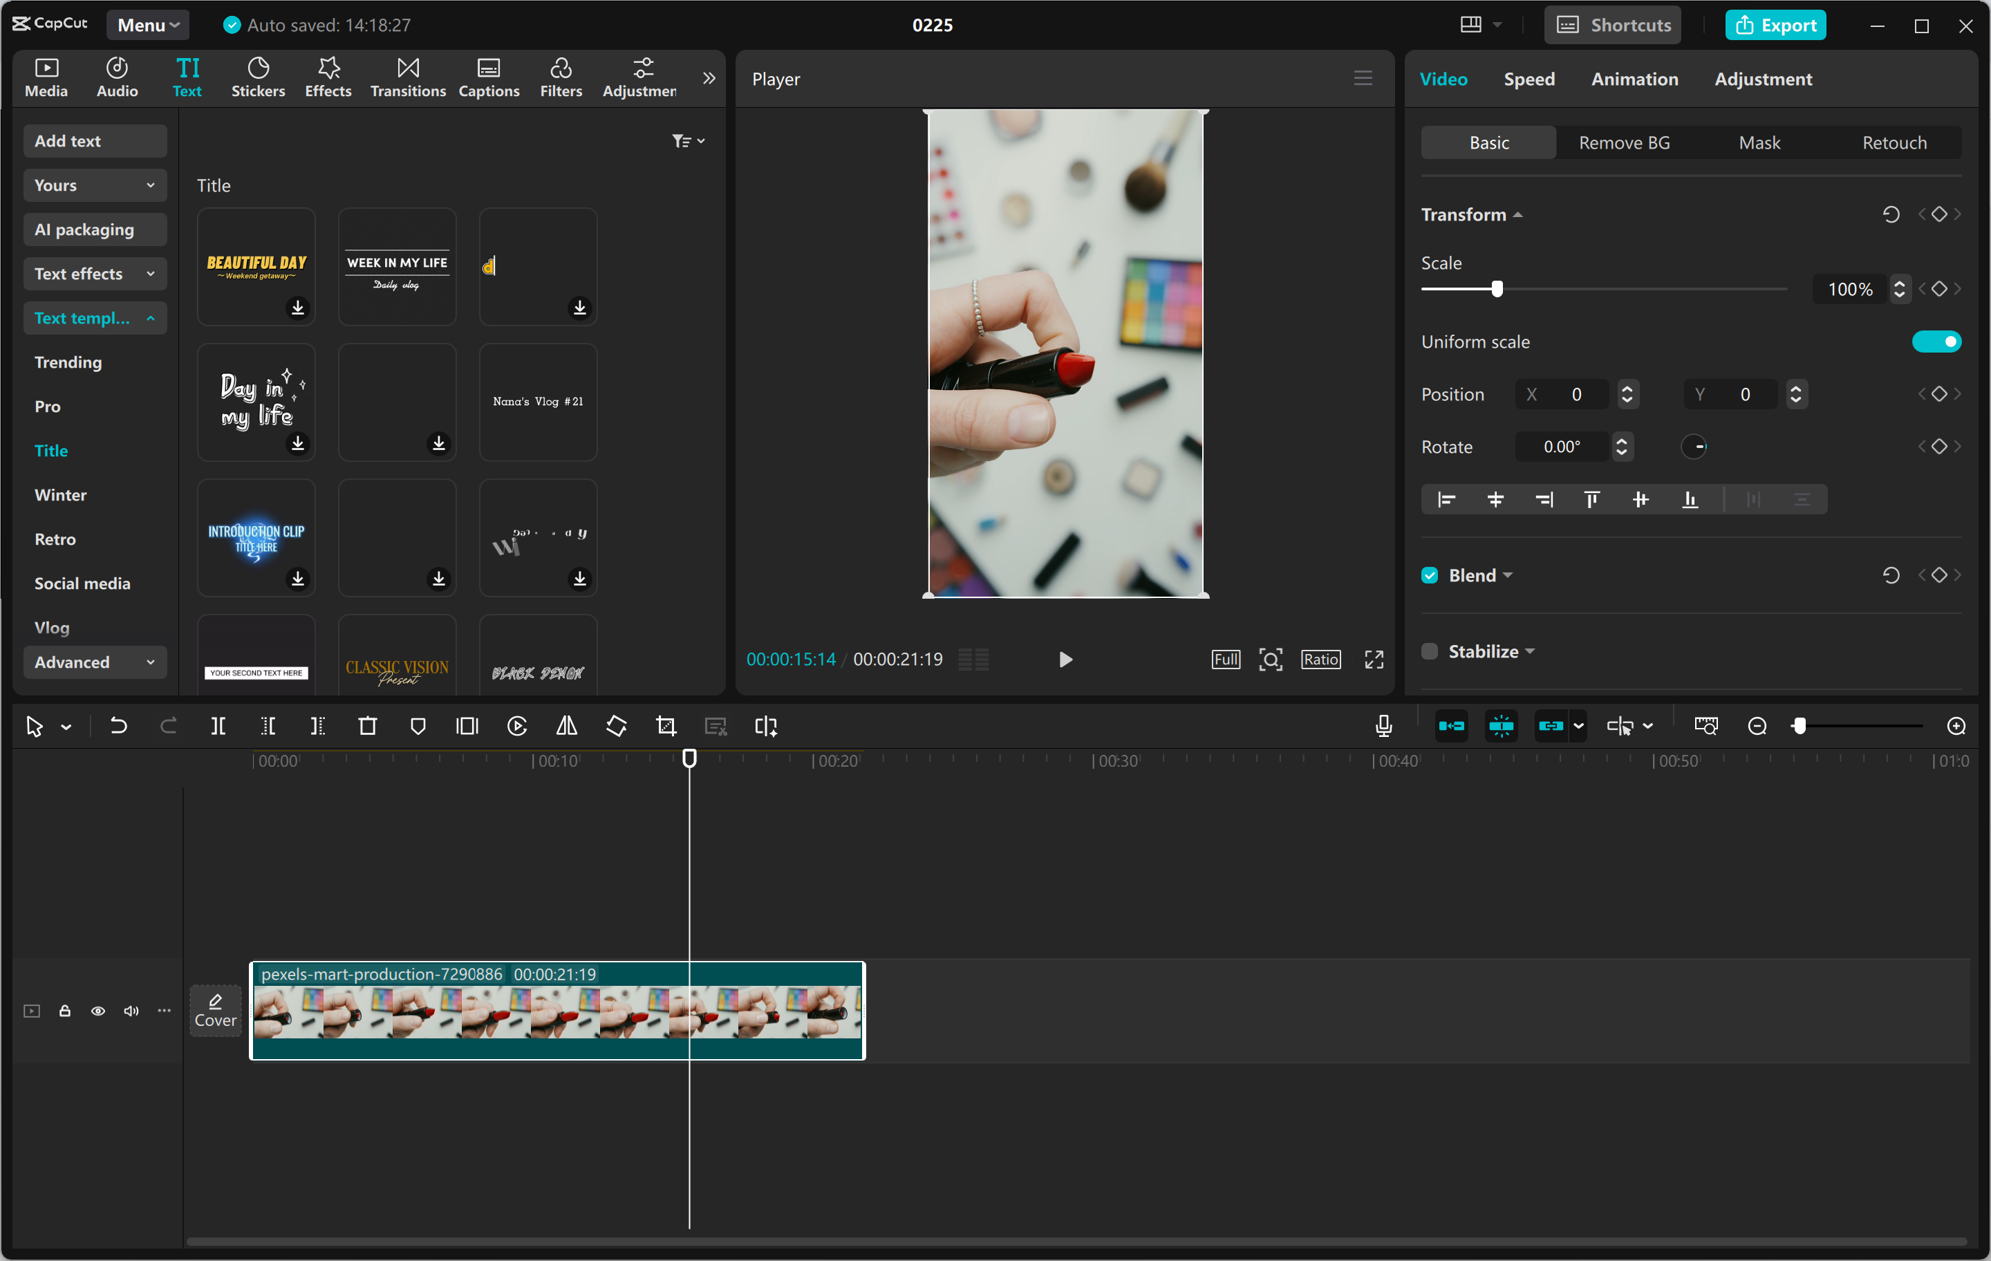Expand the Text effects category in the sidebar
This screenshot has height=1261, width=1991.
coord(94,273)
